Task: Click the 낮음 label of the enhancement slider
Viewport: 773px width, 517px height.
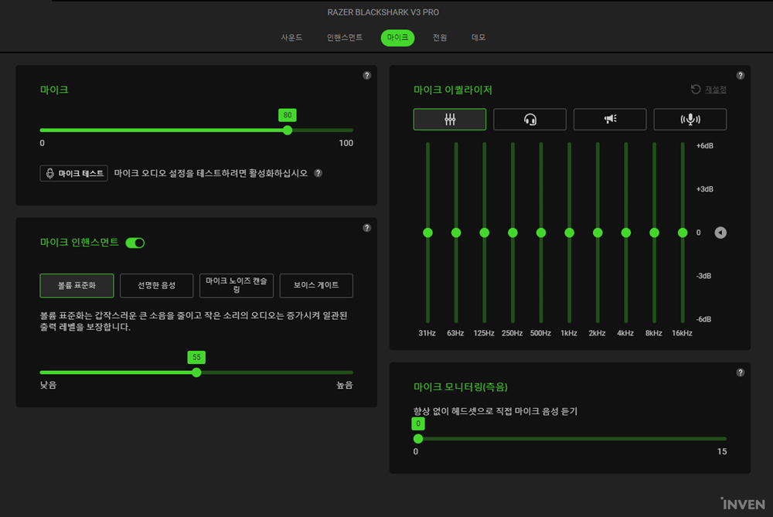Action: pos(48,386)
